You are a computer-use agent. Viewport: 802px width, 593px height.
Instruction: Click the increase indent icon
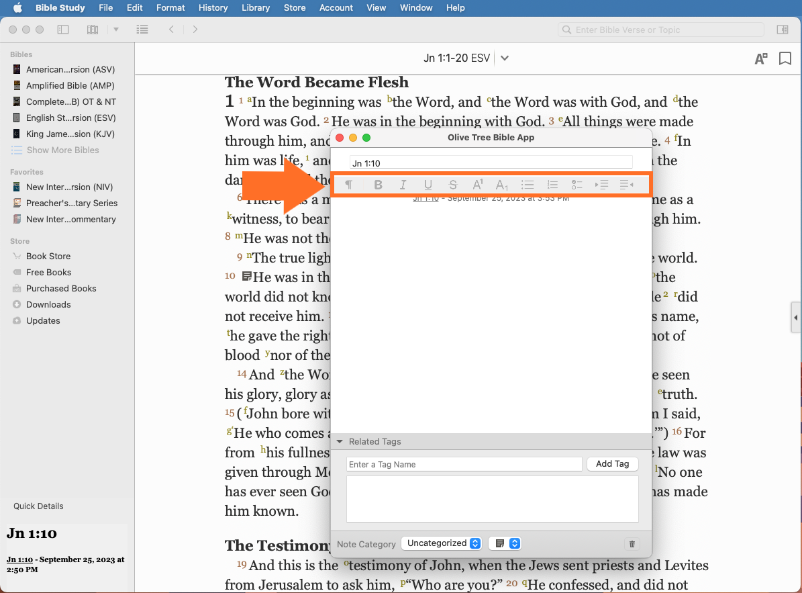601,185
